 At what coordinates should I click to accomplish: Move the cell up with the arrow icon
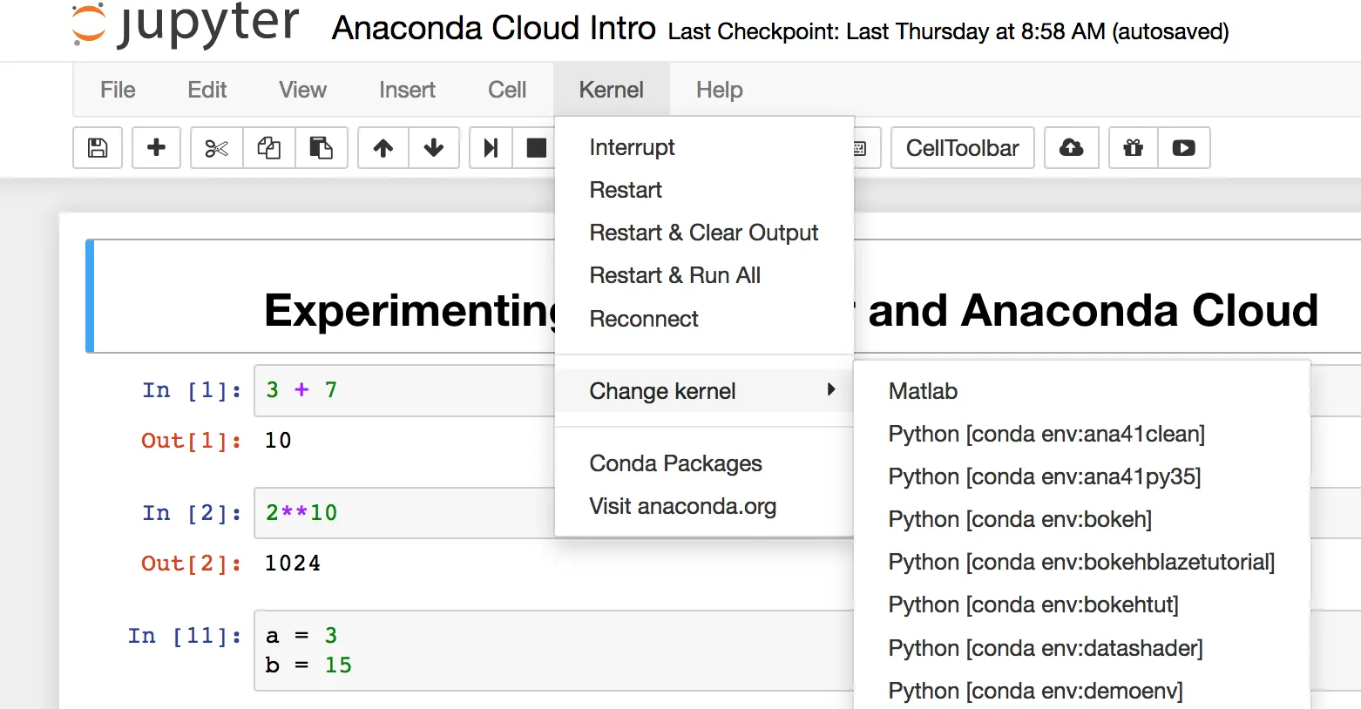pyautogui.click(x=383, y=148)
